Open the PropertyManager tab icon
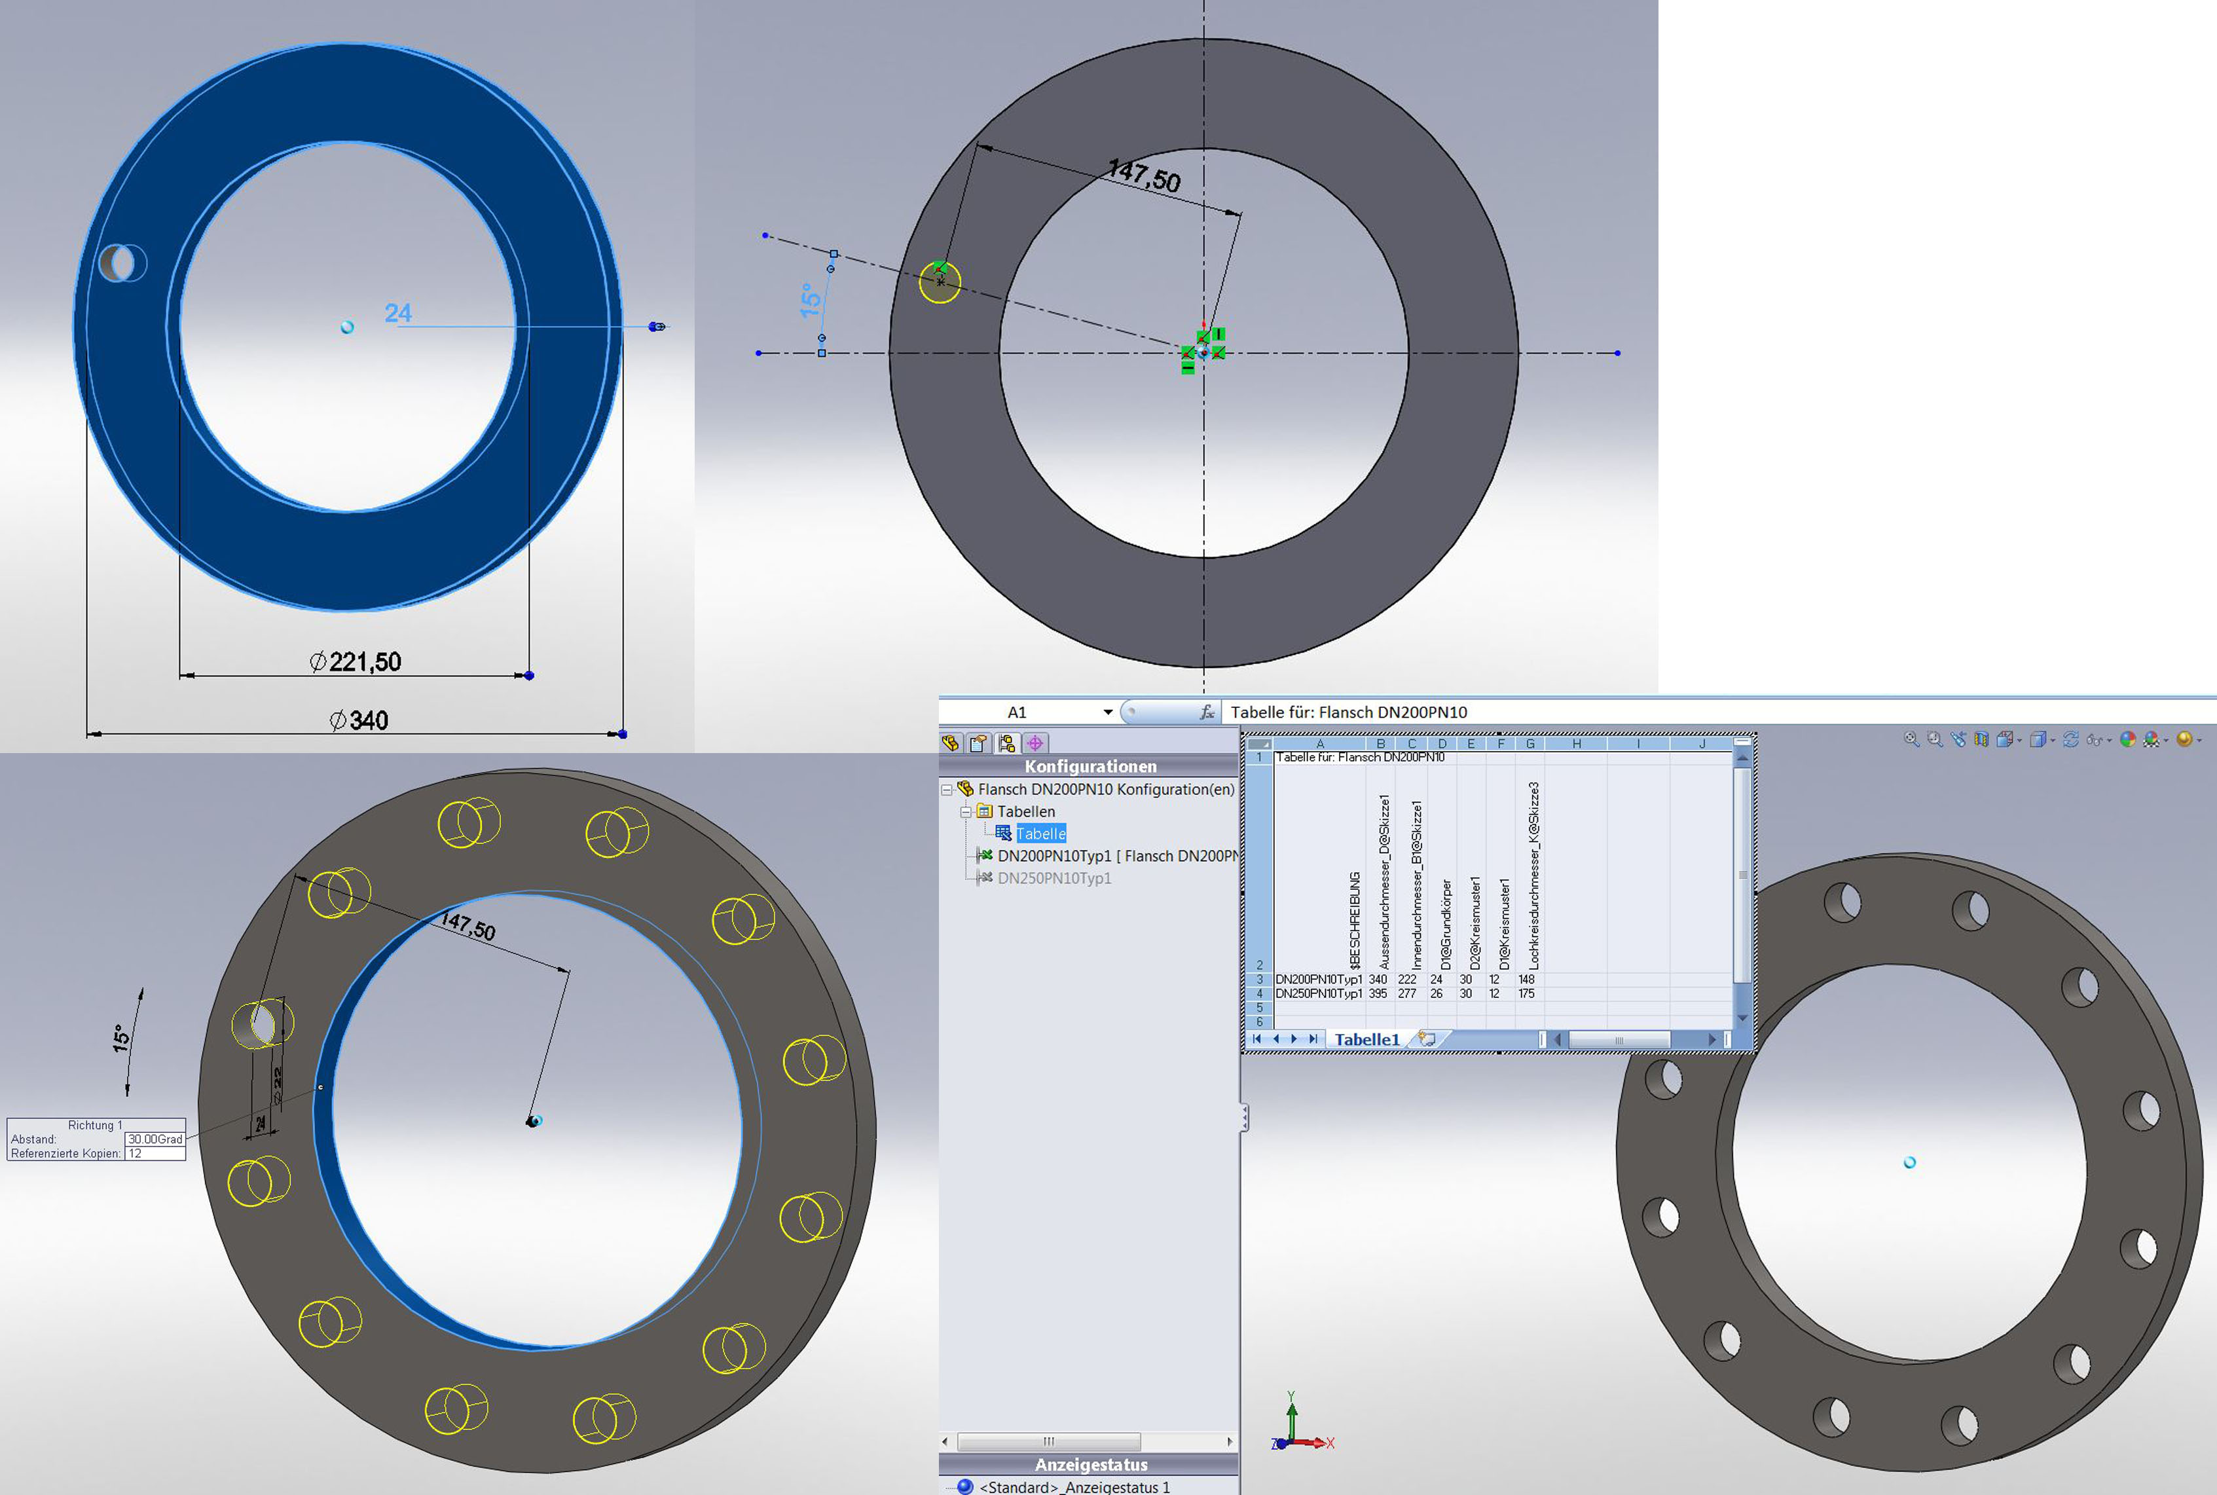The image size is (2217, 1495). pos(978,744)
